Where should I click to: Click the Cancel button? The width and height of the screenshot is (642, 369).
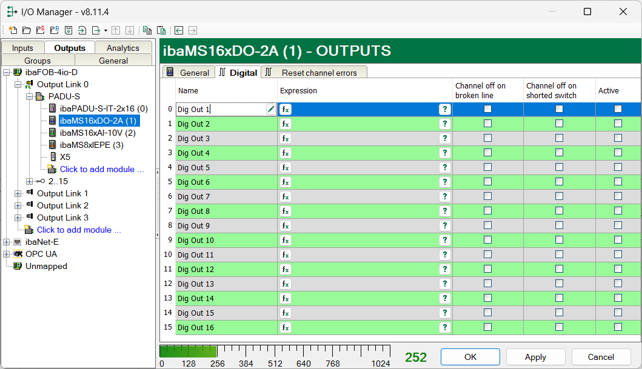tap(601, 357)
